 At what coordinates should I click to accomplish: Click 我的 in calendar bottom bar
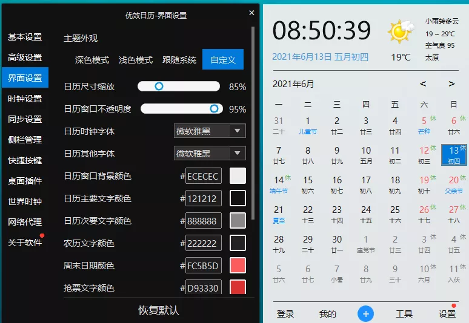click(328, 314)
